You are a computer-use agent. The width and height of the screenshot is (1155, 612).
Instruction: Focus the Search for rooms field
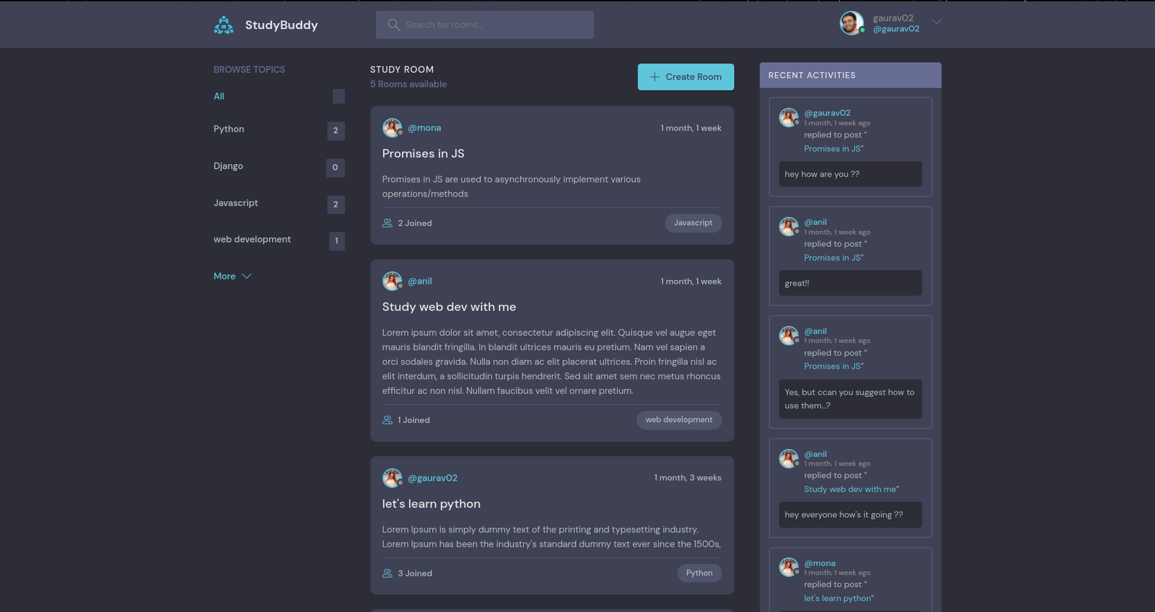[x=485, y=25]
